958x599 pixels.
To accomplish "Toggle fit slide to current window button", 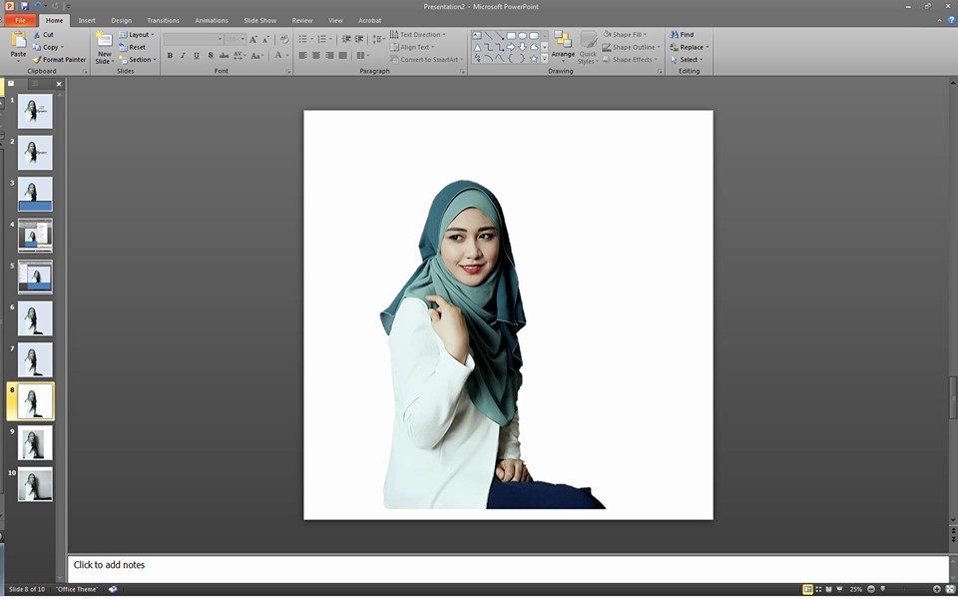I will [949, 589].
